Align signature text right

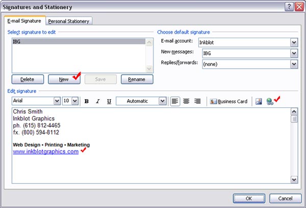point(197,101)
